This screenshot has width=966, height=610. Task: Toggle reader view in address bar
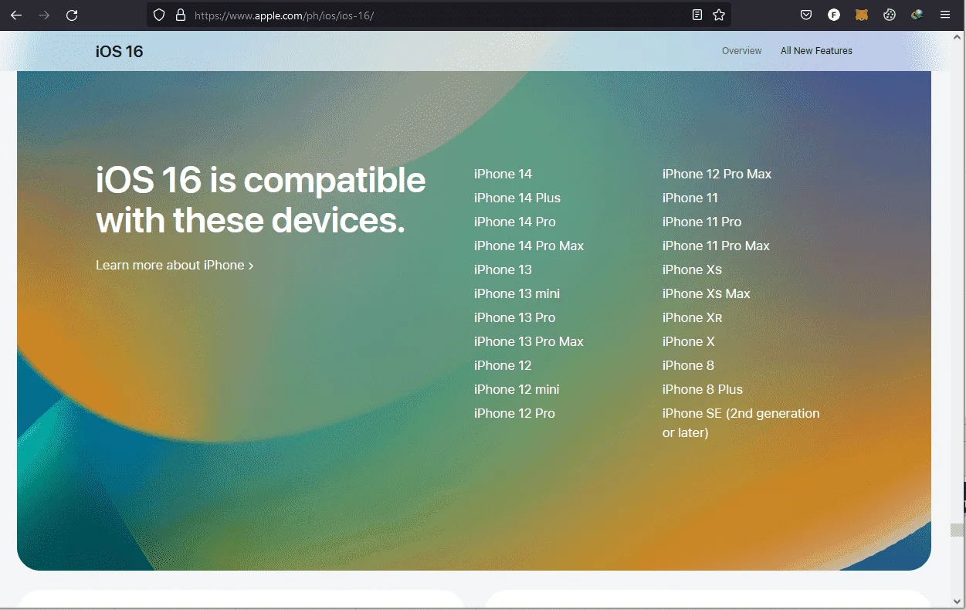[x=697, y=15]
